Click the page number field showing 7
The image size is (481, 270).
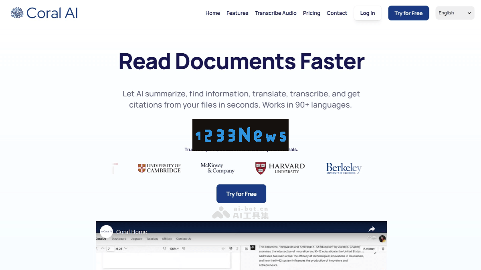(x=110, y=249)
